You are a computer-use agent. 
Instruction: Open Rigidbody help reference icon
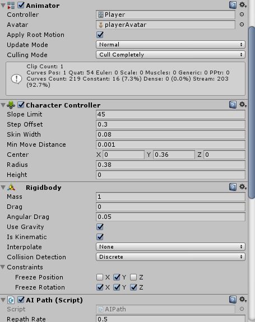pyautogui.click(x=233, y=187)
